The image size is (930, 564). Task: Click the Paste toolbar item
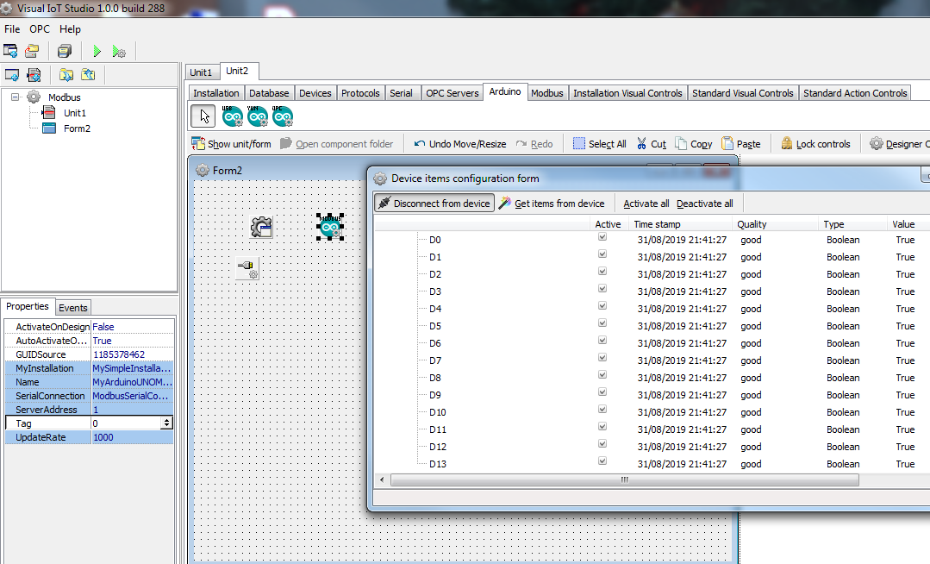pos(740,144)
